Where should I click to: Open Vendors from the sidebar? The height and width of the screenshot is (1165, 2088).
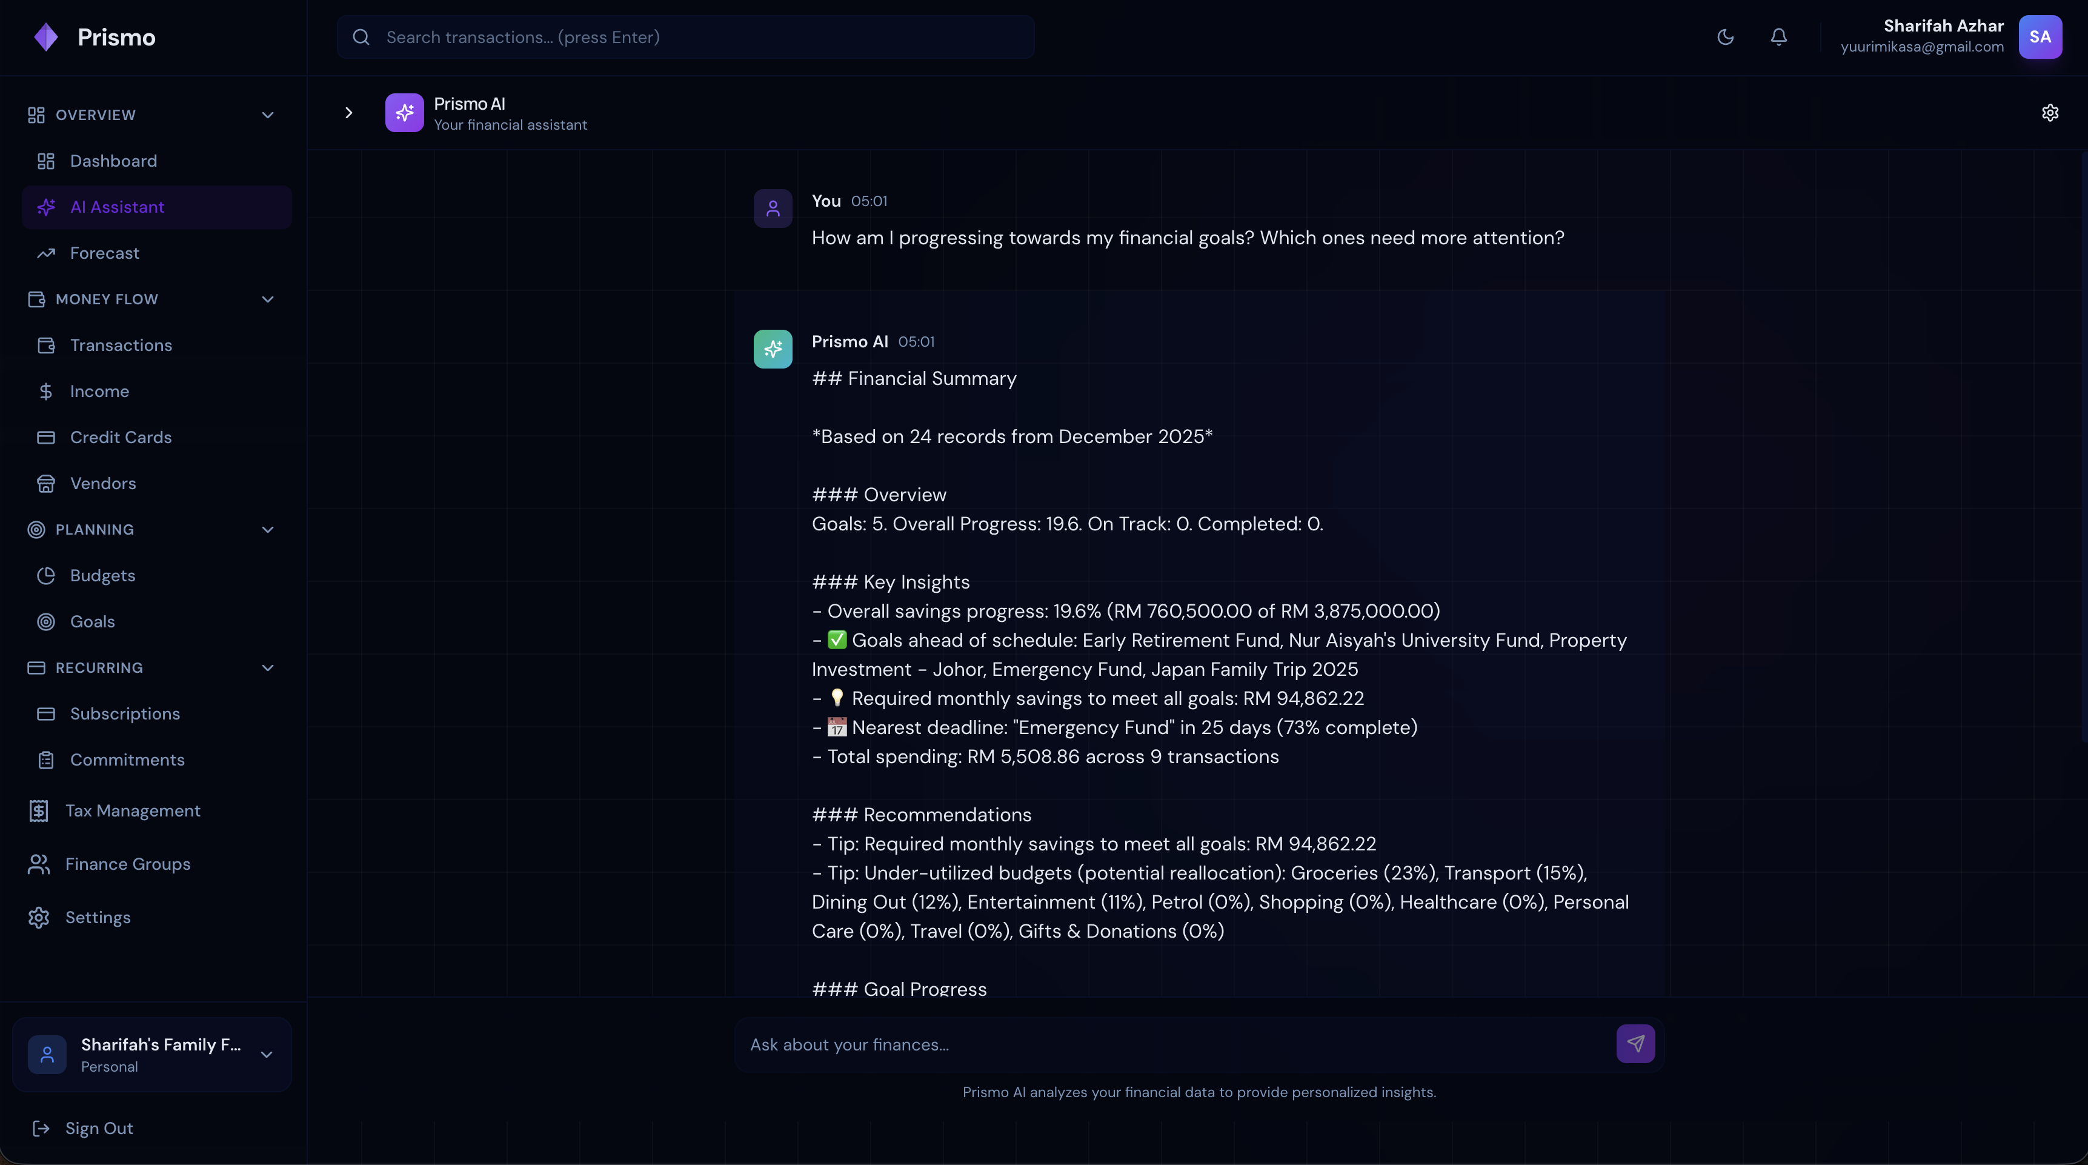(103, 483)
